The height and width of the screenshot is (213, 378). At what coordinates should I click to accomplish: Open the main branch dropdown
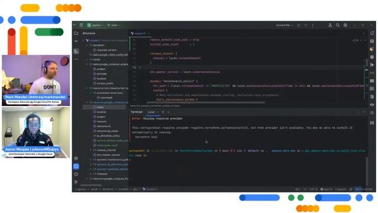coord(113,25)
